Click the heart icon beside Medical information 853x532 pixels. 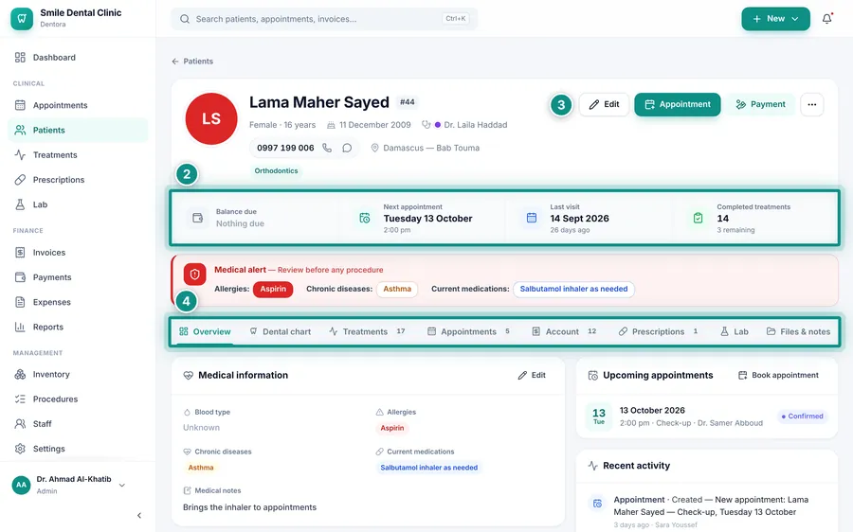pos(189,375)
